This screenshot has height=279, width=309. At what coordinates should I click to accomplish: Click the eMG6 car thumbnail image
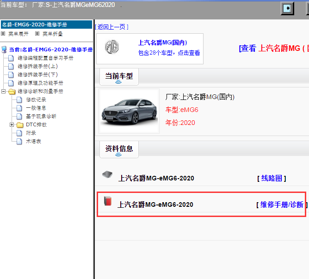129,111
